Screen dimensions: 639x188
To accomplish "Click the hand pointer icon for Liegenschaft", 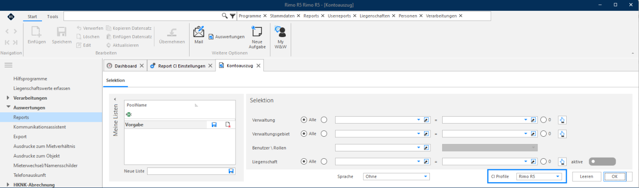I will click(x=562, y=161).
